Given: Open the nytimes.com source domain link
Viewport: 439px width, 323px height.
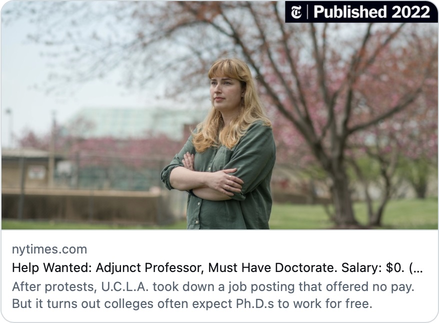Looking at the screenshot, I should tap(49, 249).
